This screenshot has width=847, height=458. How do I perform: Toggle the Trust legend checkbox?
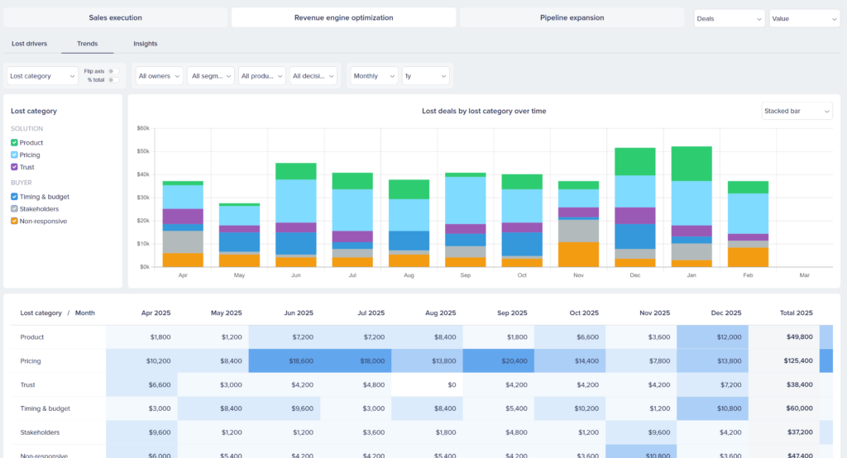click(14, 167)
